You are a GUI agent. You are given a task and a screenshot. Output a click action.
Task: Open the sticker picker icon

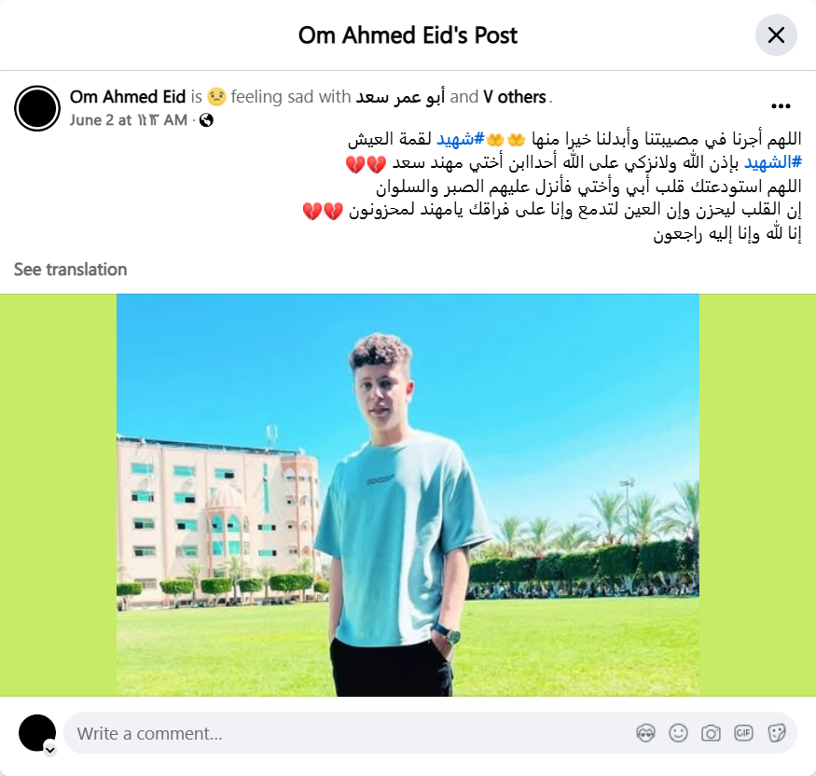[776, 733]
